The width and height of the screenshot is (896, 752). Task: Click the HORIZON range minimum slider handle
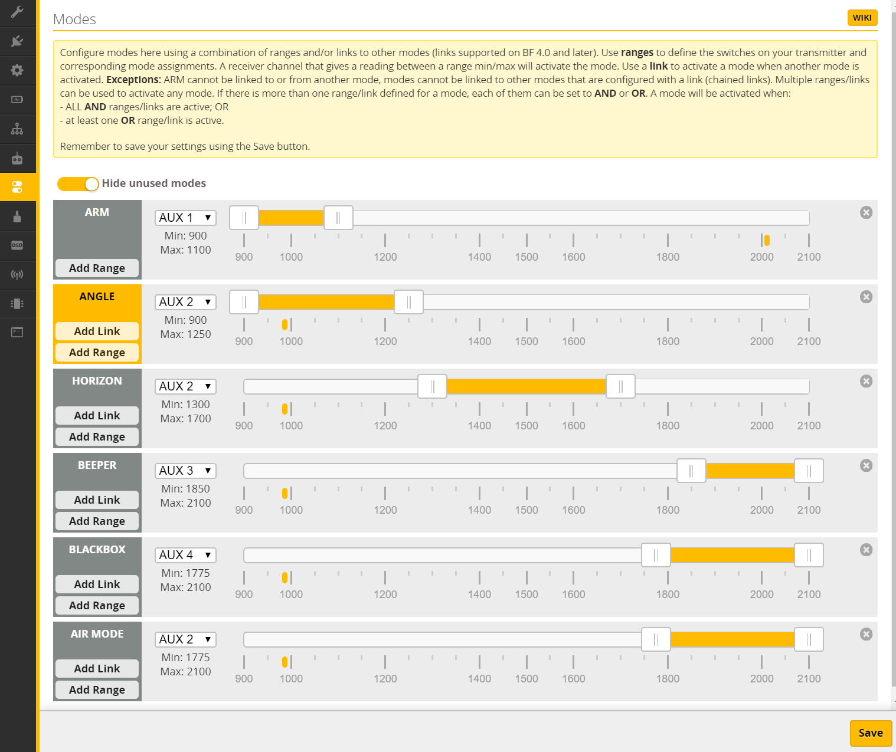pyautogui.click(x=432, y=387)
